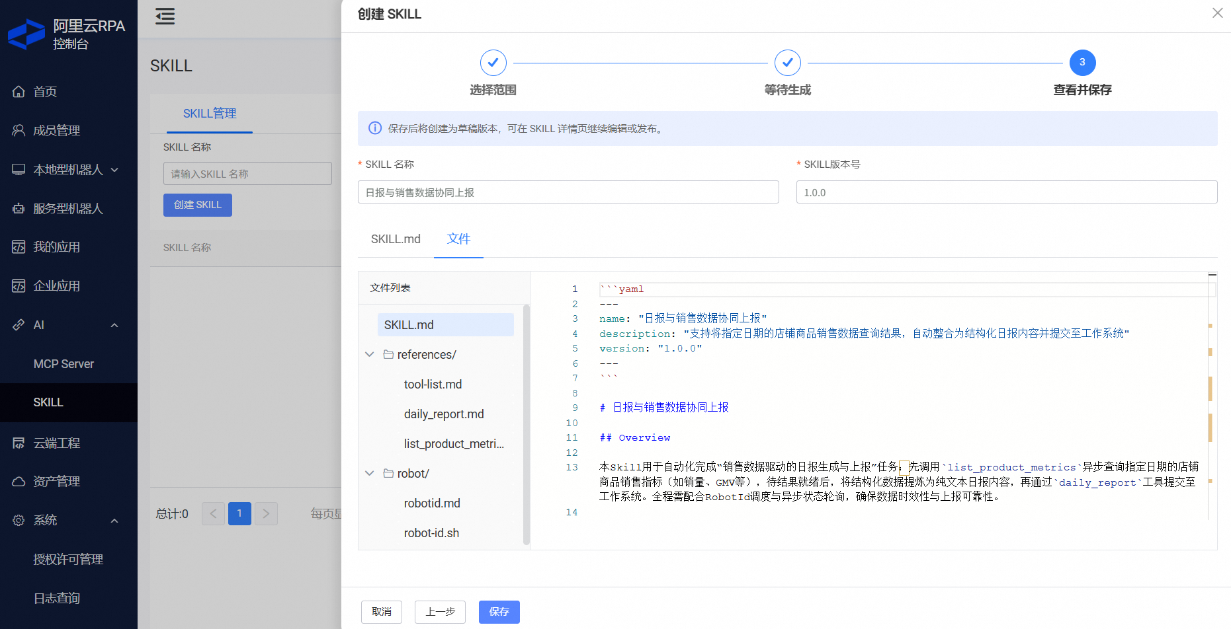Click the 我的应用 icon

click(19, 247)
